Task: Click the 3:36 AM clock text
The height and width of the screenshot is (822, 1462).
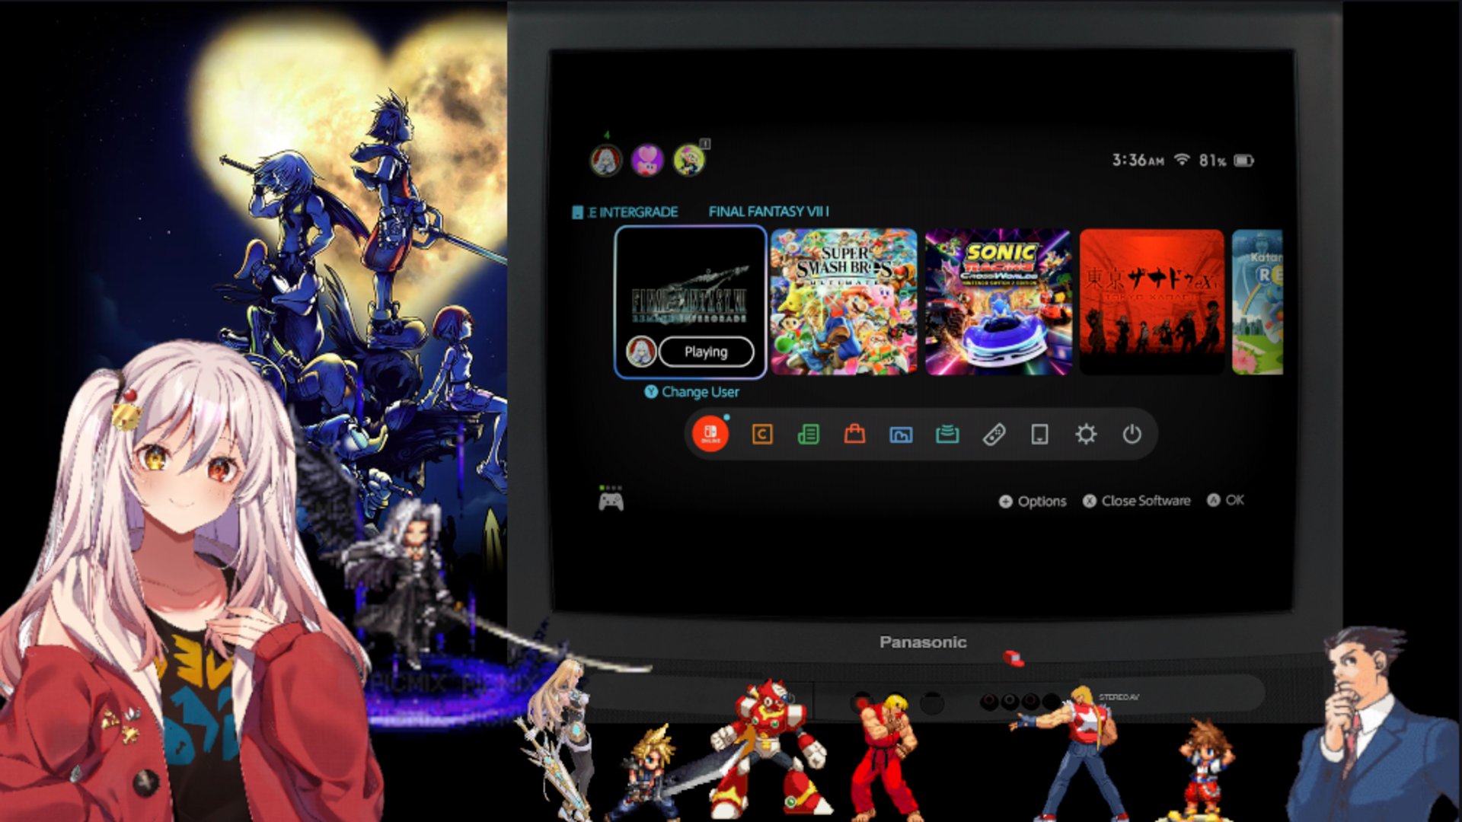Action: (x=1138, y=160)
